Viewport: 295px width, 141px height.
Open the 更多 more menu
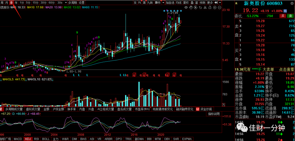(x=210, y=3)
